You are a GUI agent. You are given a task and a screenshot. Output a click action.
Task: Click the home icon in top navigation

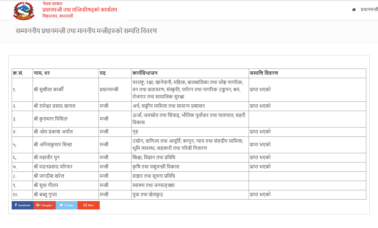pyautogui.click(x=354, y=10)
